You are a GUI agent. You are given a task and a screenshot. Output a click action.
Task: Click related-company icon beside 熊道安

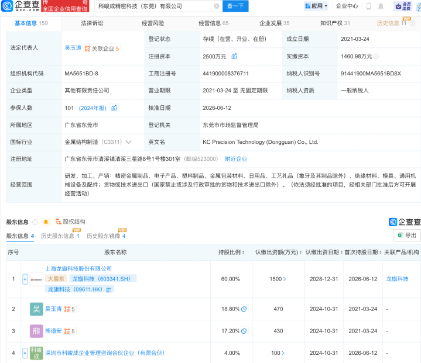point(67,331)
